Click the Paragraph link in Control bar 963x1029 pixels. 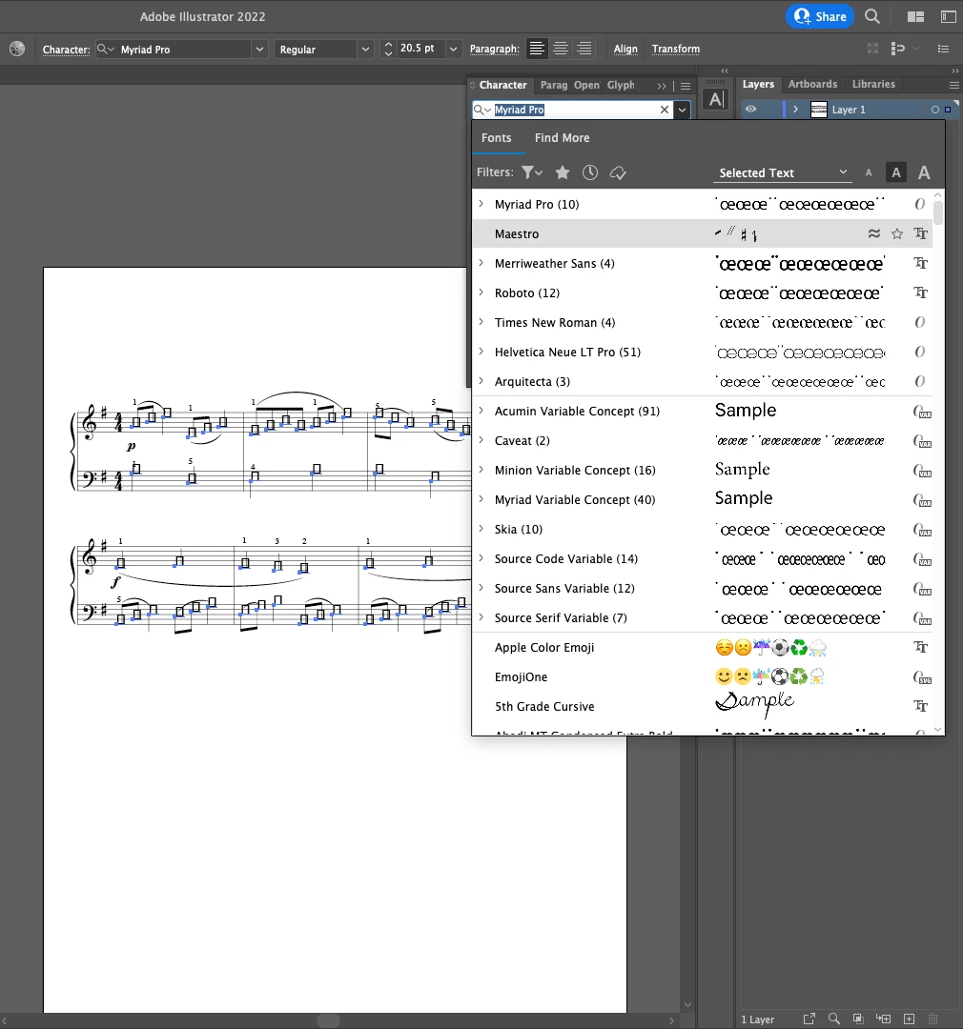point(494,50)
